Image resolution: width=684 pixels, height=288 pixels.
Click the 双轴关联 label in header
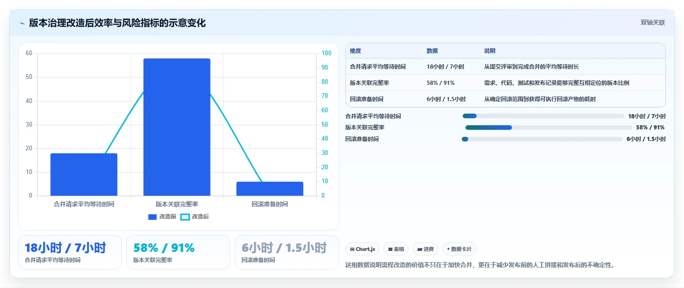653,23
